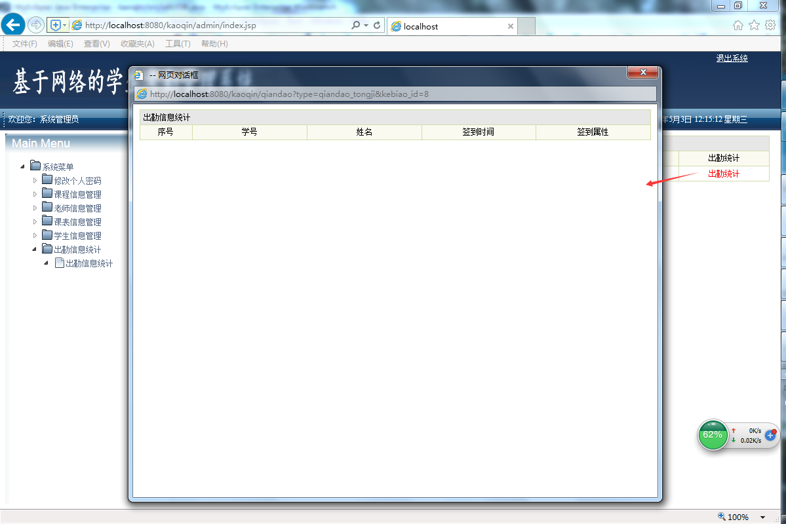Click the dialog URL field with qiandao_tongji
The image size is (786, 524).
tap(395, 94)
